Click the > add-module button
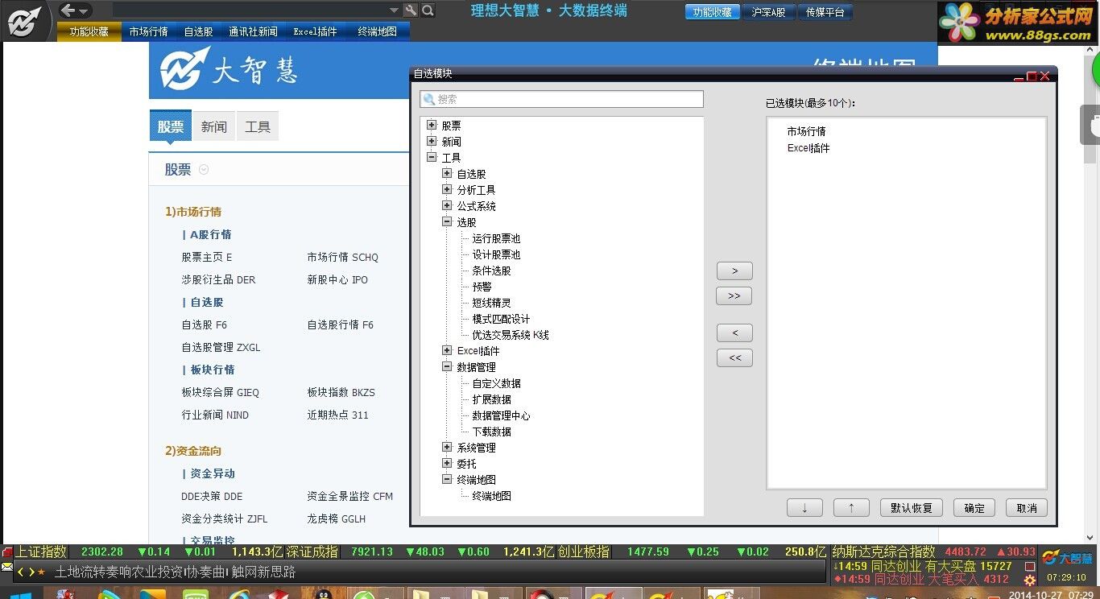 point(734,271)
